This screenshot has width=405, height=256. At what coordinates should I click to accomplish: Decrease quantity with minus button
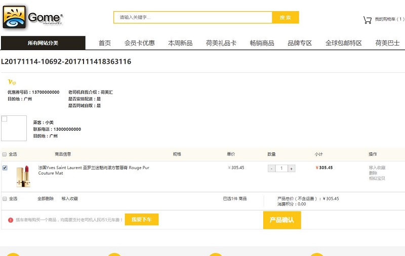271,168
